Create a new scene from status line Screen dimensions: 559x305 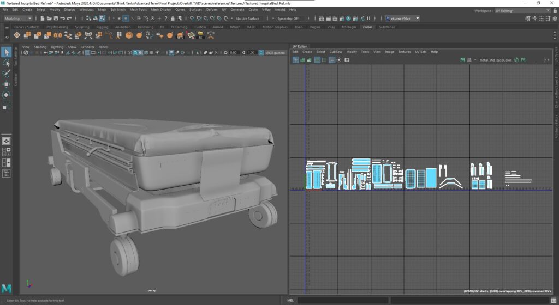coord(43,19)
